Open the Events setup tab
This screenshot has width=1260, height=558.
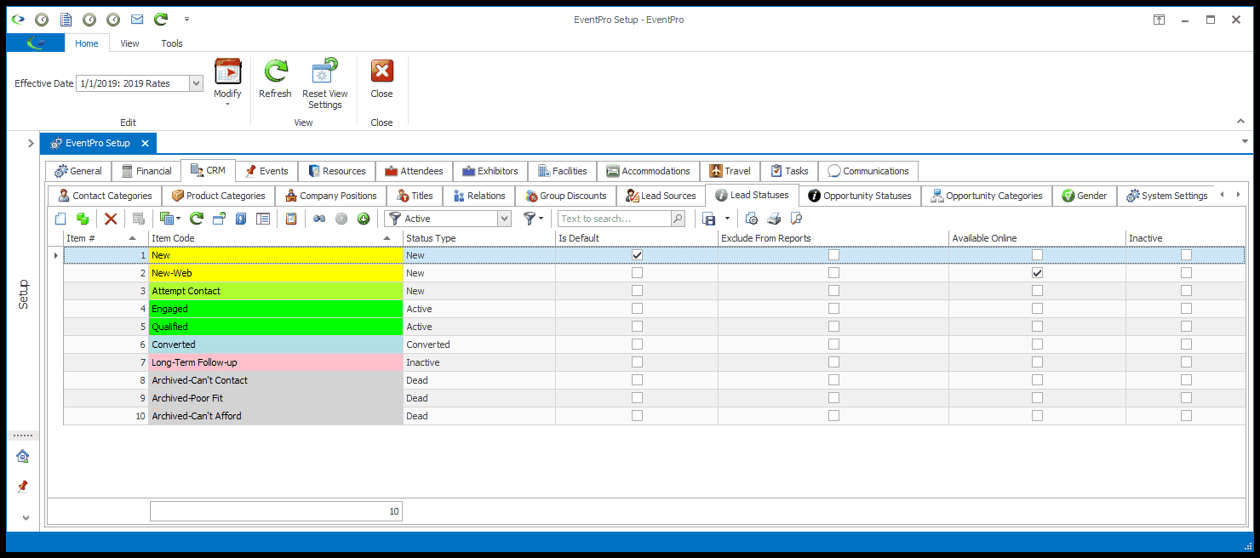point(266,171)
